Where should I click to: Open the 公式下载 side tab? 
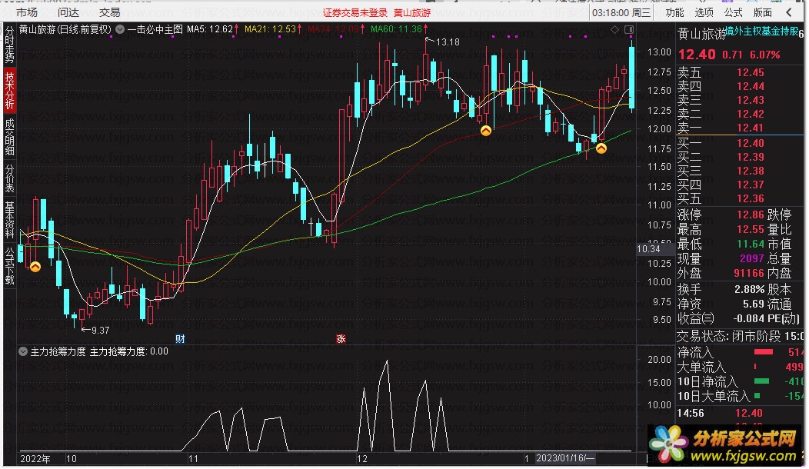(x=10, y=266)
